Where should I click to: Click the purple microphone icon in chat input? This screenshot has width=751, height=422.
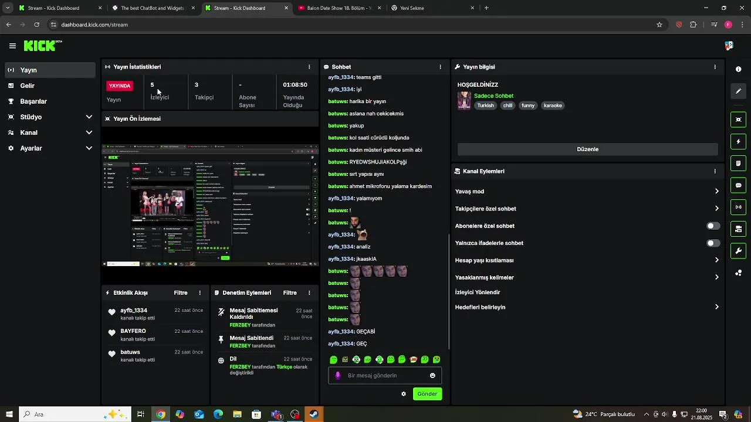click(337, 376)
